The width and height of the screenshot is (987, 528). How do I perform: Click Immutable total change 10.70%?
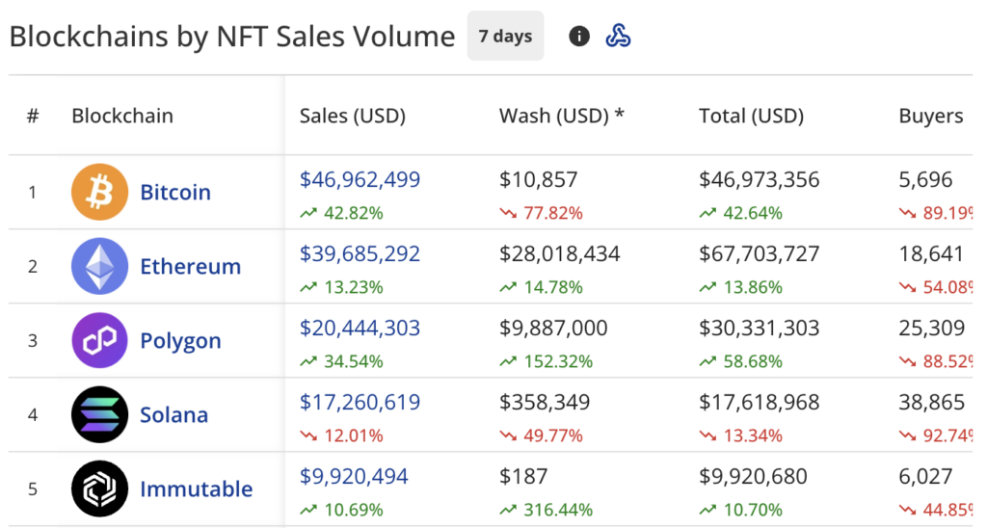pos(741,511)
